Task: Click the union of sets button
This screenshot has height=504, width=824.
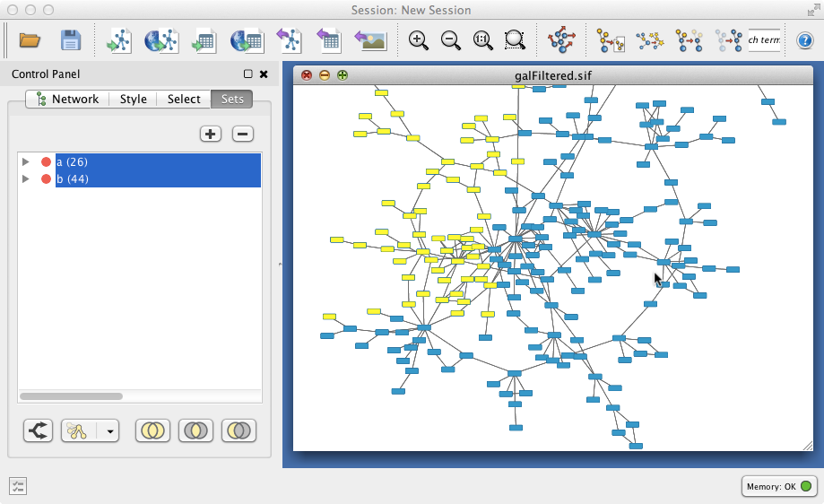Action: point(152,430)
